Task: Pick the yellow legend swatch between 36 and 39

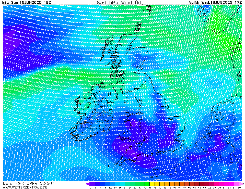Action: [152, 184]
